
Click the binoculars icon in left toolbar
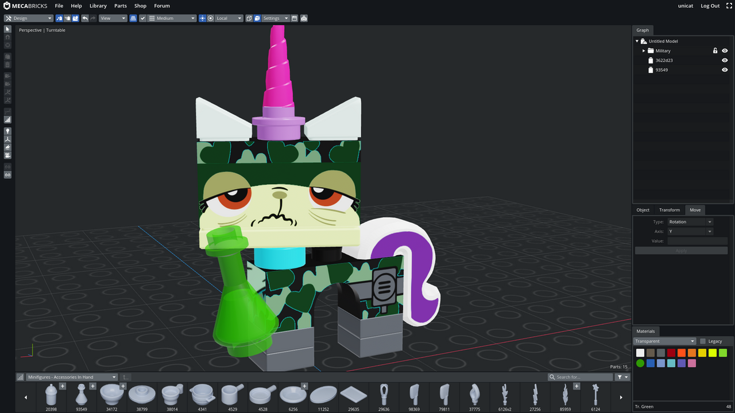coord(7,174)
